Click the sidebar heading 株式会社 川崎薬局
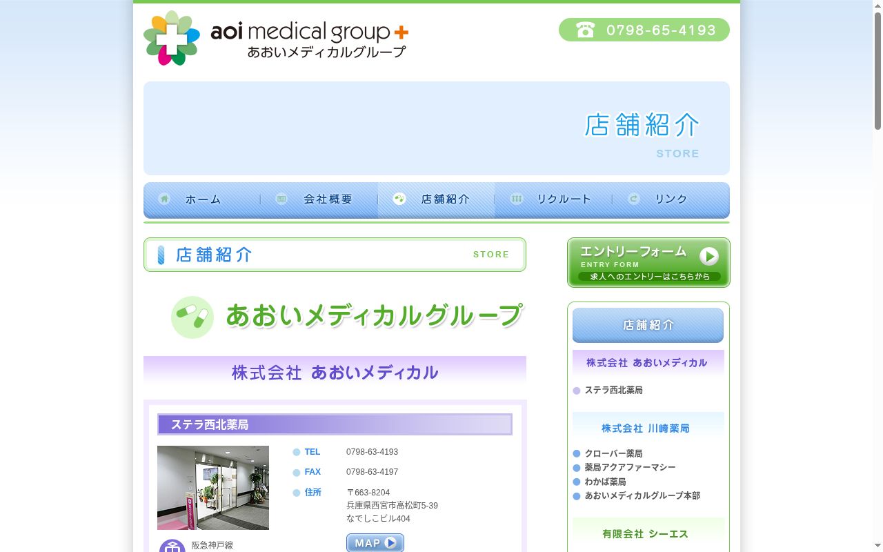Viewport: 883px width, 552px height. pyautogui.click(x=645, y=428)
